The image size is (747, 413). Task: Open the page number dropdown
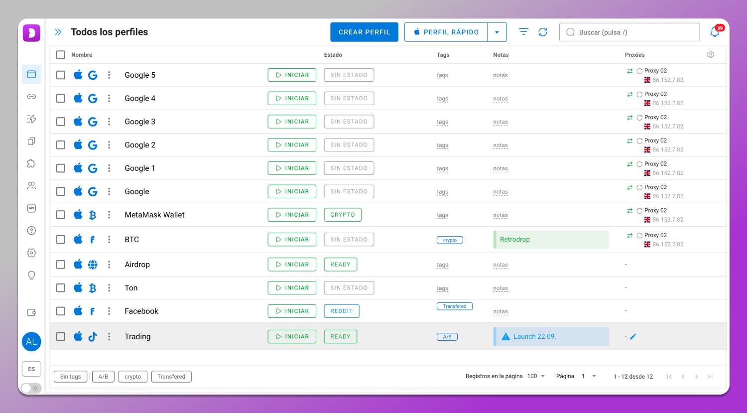589,376
